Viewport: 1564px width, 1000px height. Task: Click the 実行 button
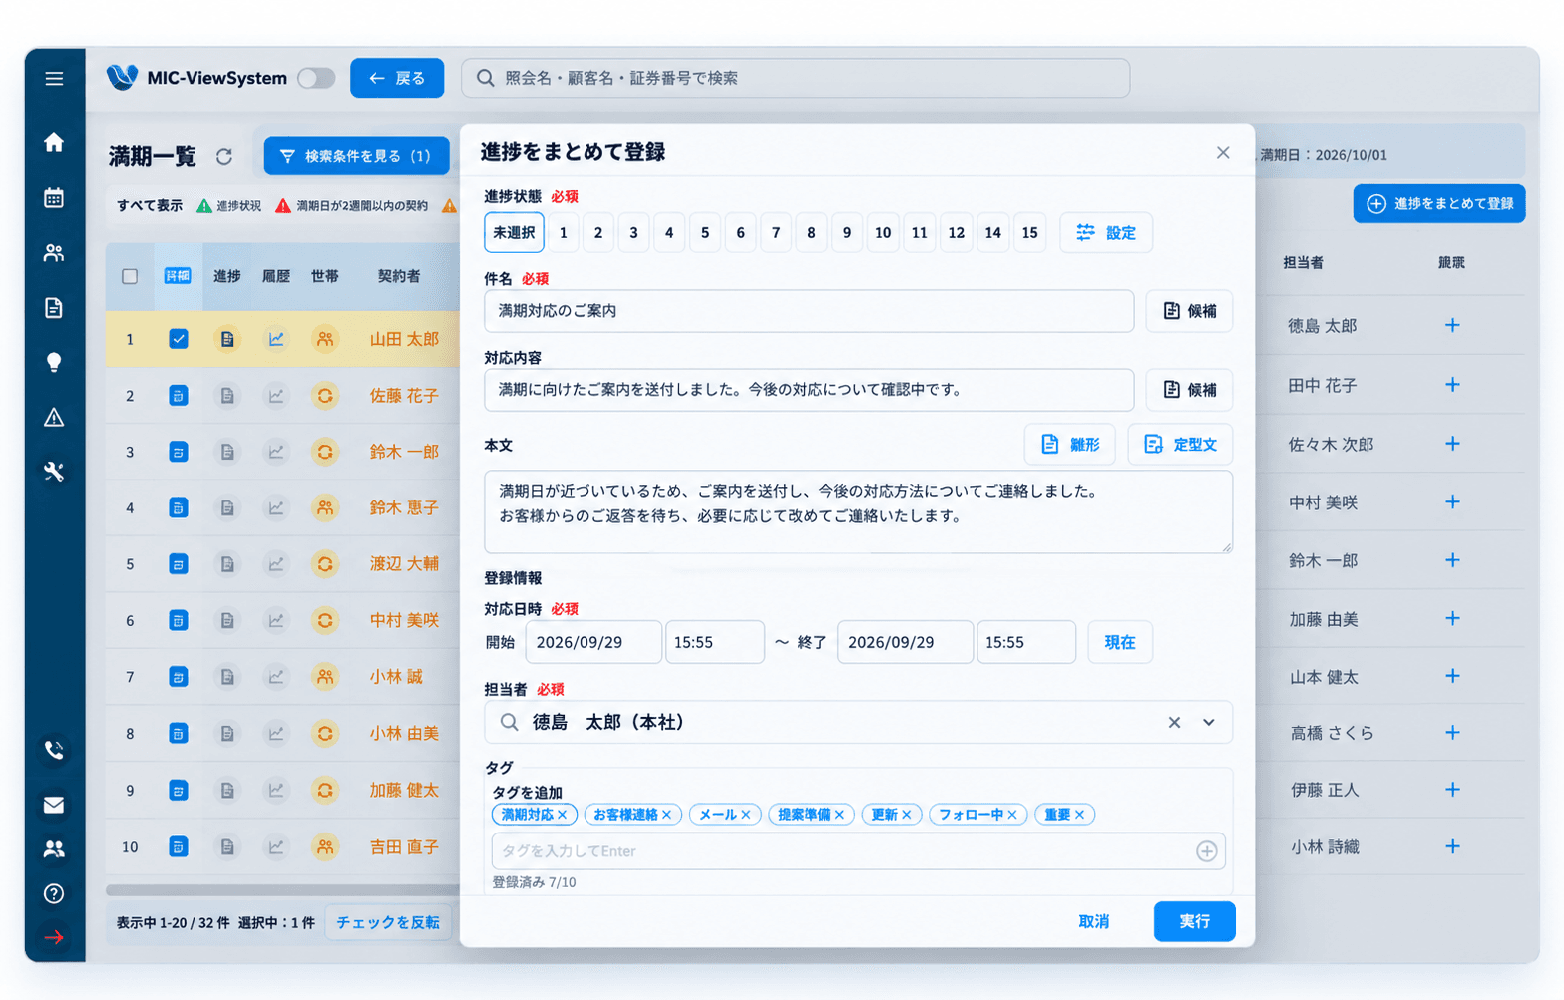coord(1194,921)
